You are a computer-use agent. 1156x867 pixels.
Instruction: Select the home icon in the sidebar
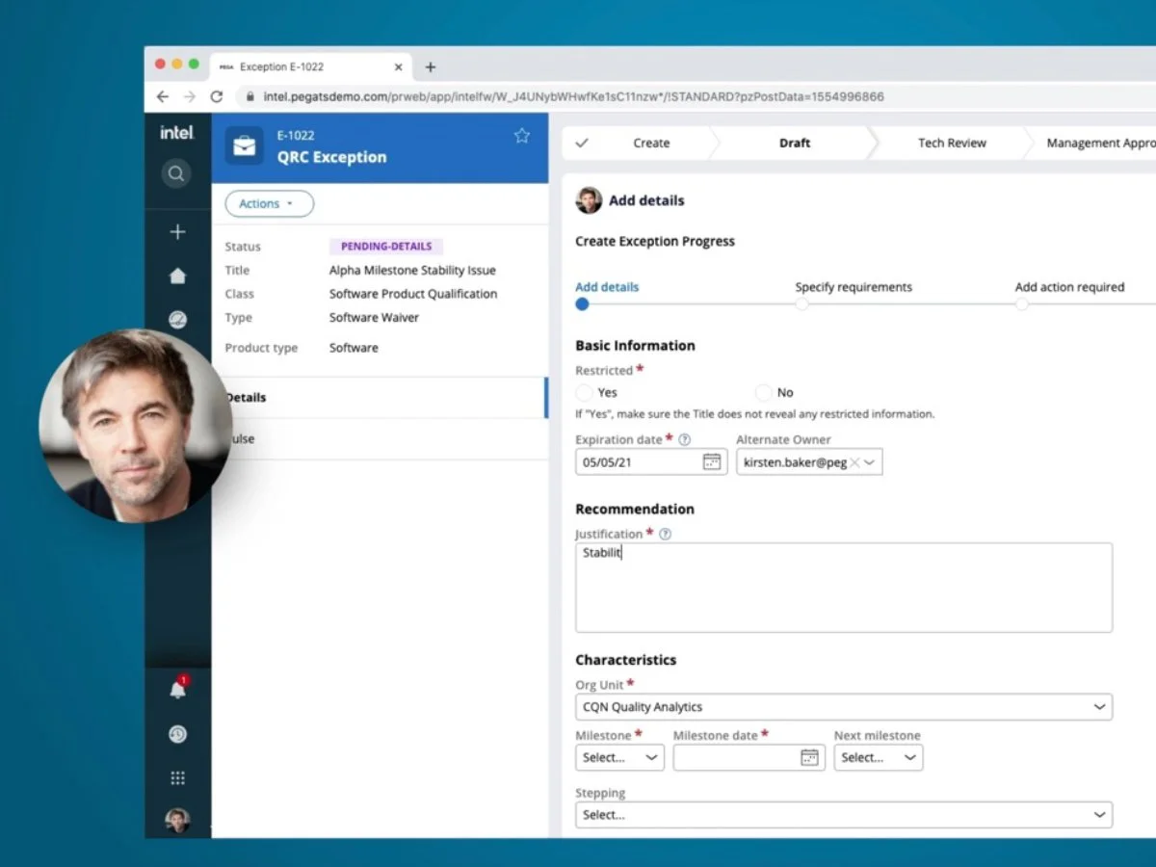click(176, 276)
